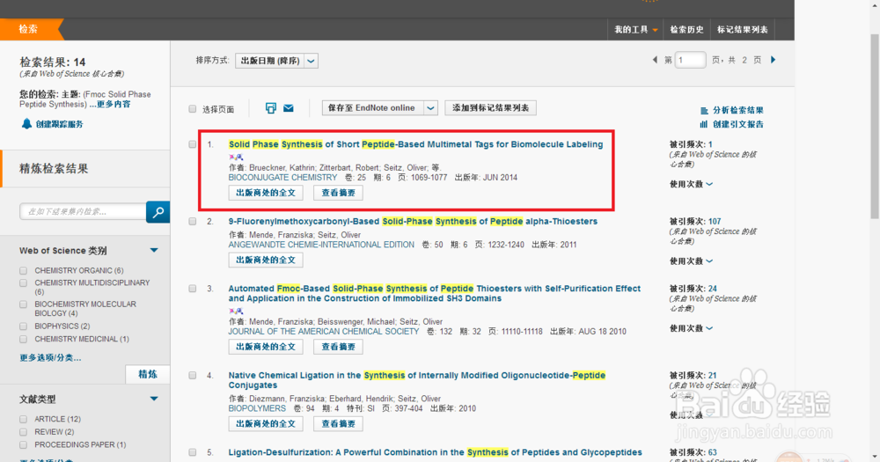
Task: Check PROCEEDINGS PAPER (1) document type
Action: tap(23, 445)
